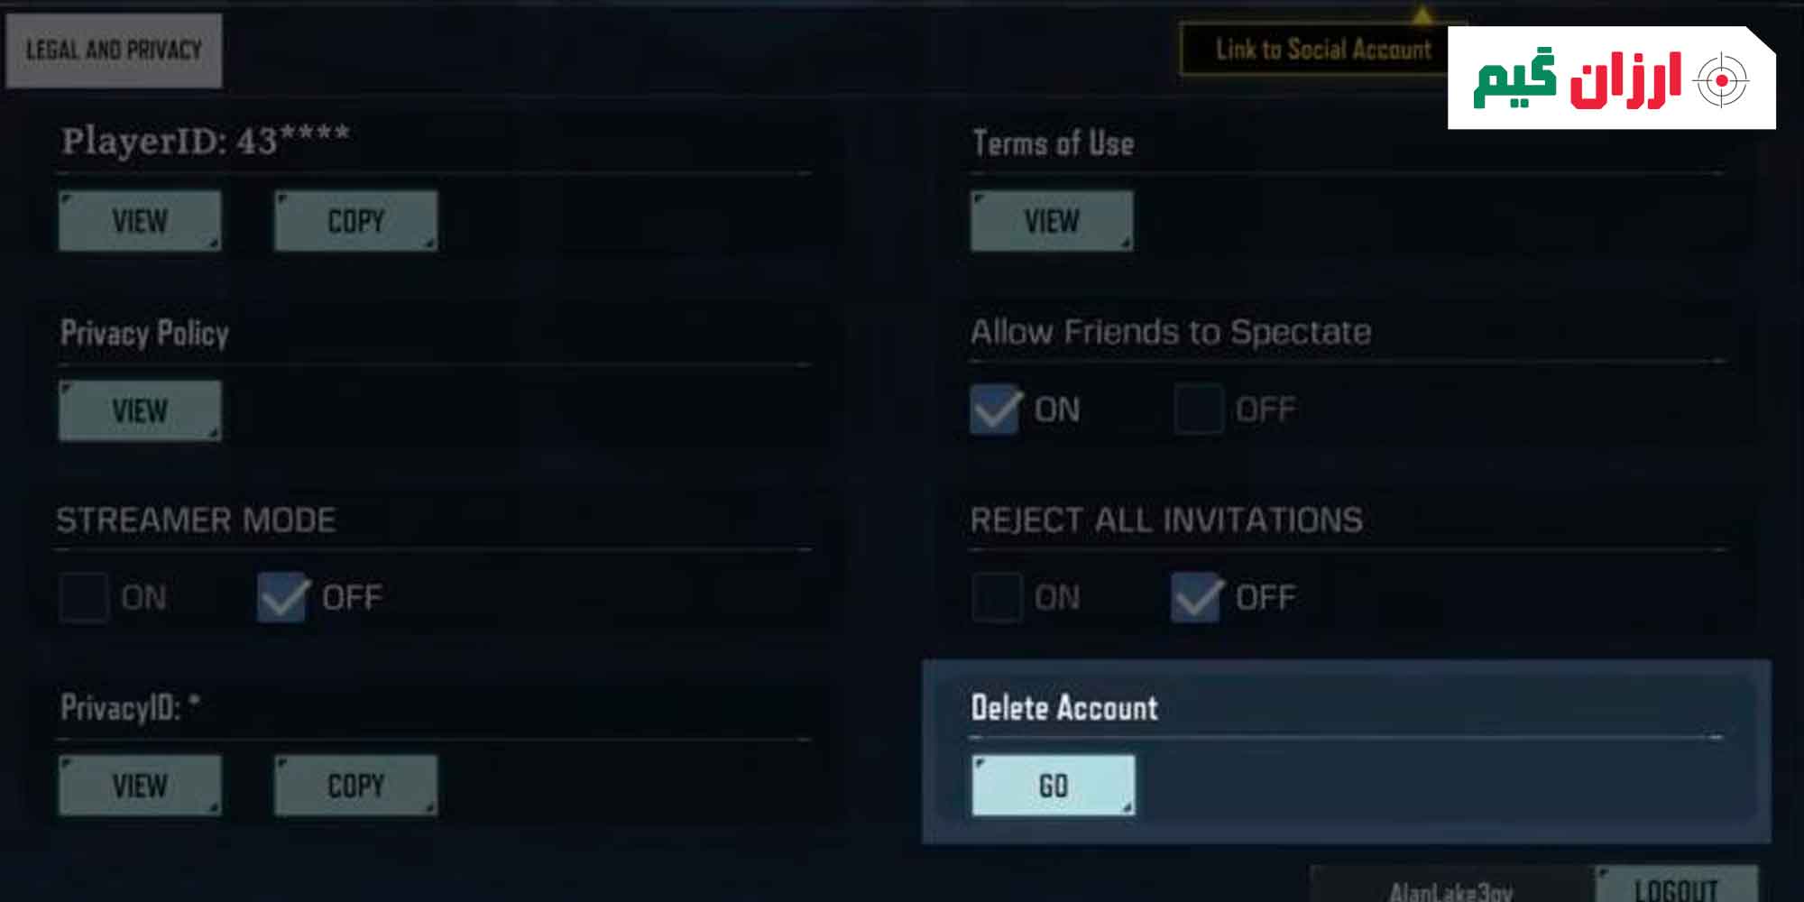Select Streamer Mode OFF checkbox
1804x902 pixels.
point(282,597)
